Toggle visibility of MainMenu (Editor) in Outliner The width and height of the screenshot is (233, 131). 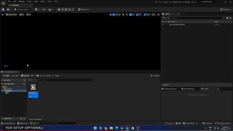point(163,25)
